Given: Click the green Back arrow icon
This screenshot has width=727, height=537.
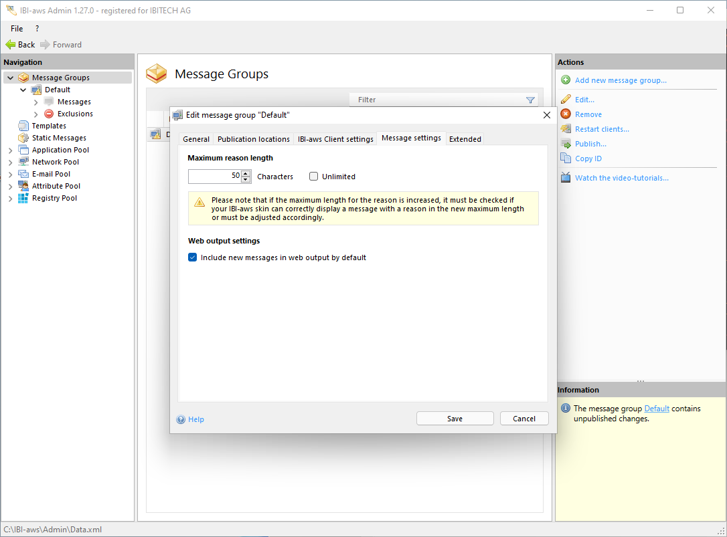Looking at the screenshot, I should tap(10, 45).
